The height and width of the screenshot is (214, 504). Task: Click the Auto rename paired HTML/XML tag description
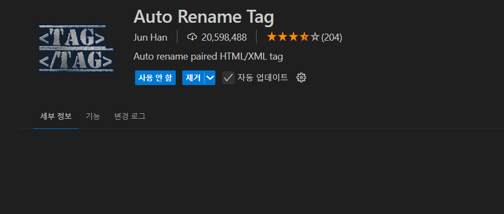(x=208, y=57)
